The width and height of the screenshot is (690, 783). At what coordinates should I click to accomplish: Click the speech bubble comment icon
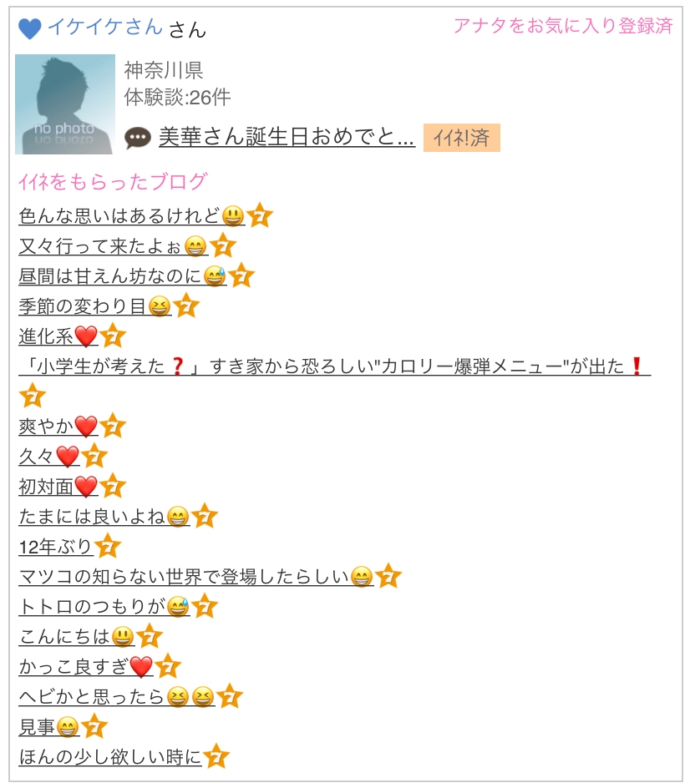137,138
